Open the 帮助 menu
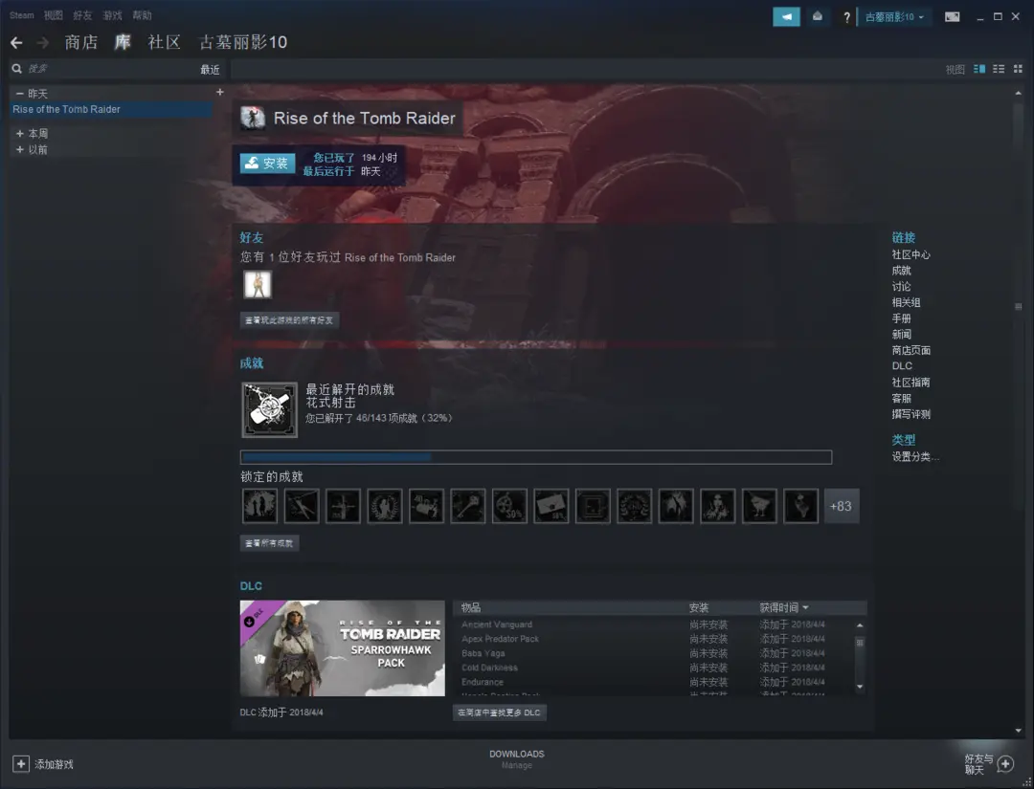The image size is (1034, 789). [142, 15]
